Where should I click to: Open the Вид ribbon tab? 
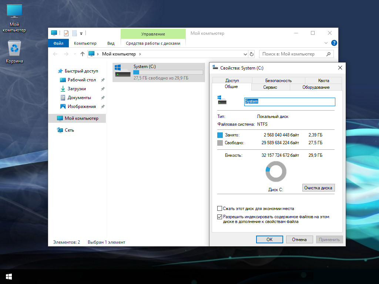point(111,43)
